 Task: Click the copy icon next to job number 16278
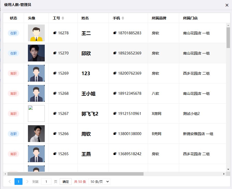(x=55, y=33)
